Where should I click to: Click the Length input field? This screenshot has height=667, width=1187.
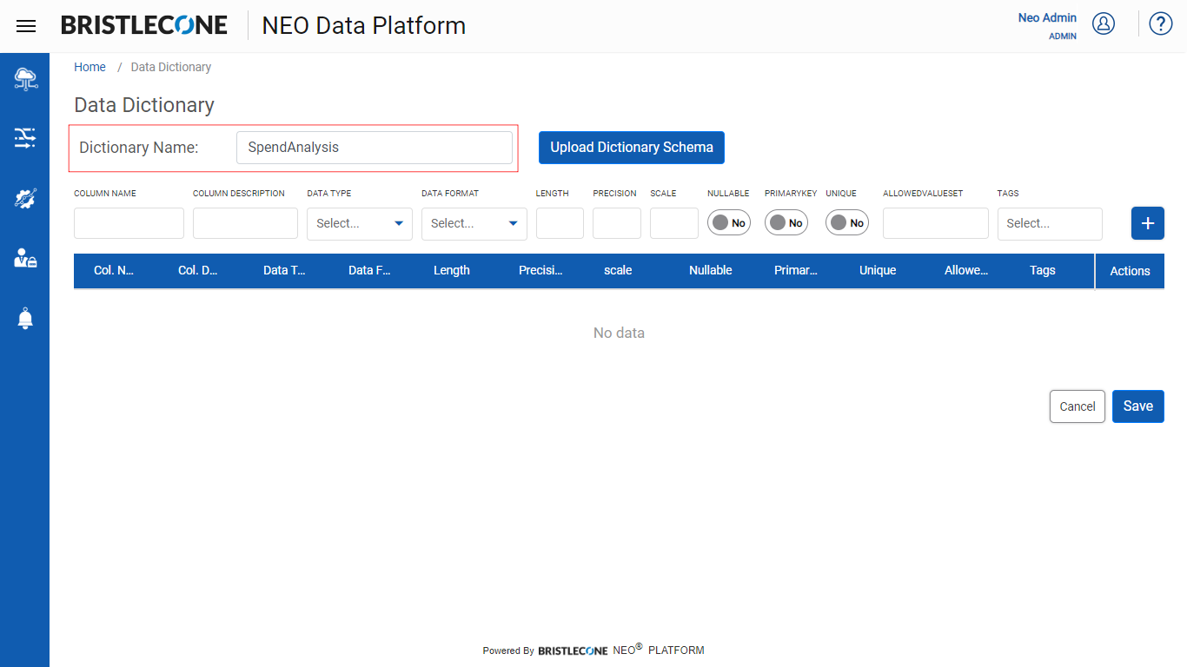(x=560, y=223)
